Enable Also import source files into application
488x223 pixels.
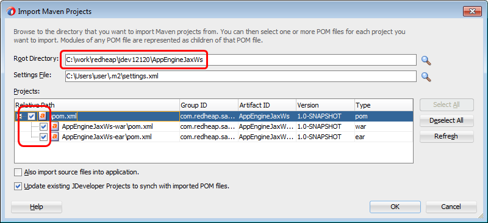[x=18, y=172]
